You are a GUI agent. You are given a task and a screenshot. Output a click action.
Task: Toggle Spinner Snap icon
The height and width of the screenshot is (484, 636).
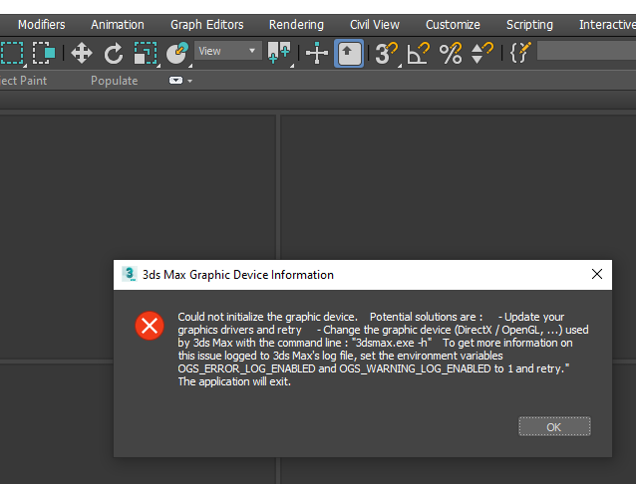click(x=481, y=53)
